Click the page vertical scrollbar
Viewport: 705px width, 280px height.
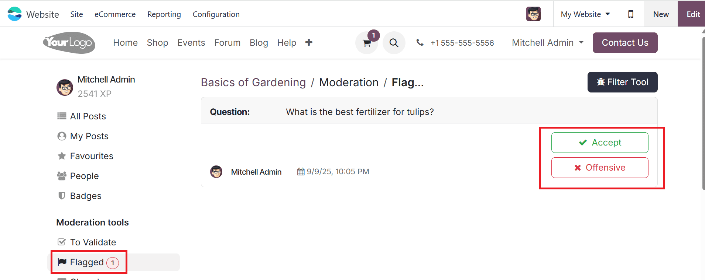tap(703, 111)
